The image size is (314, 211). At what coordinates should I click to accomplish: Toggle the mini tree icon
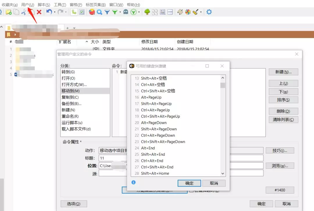[74, 12]
